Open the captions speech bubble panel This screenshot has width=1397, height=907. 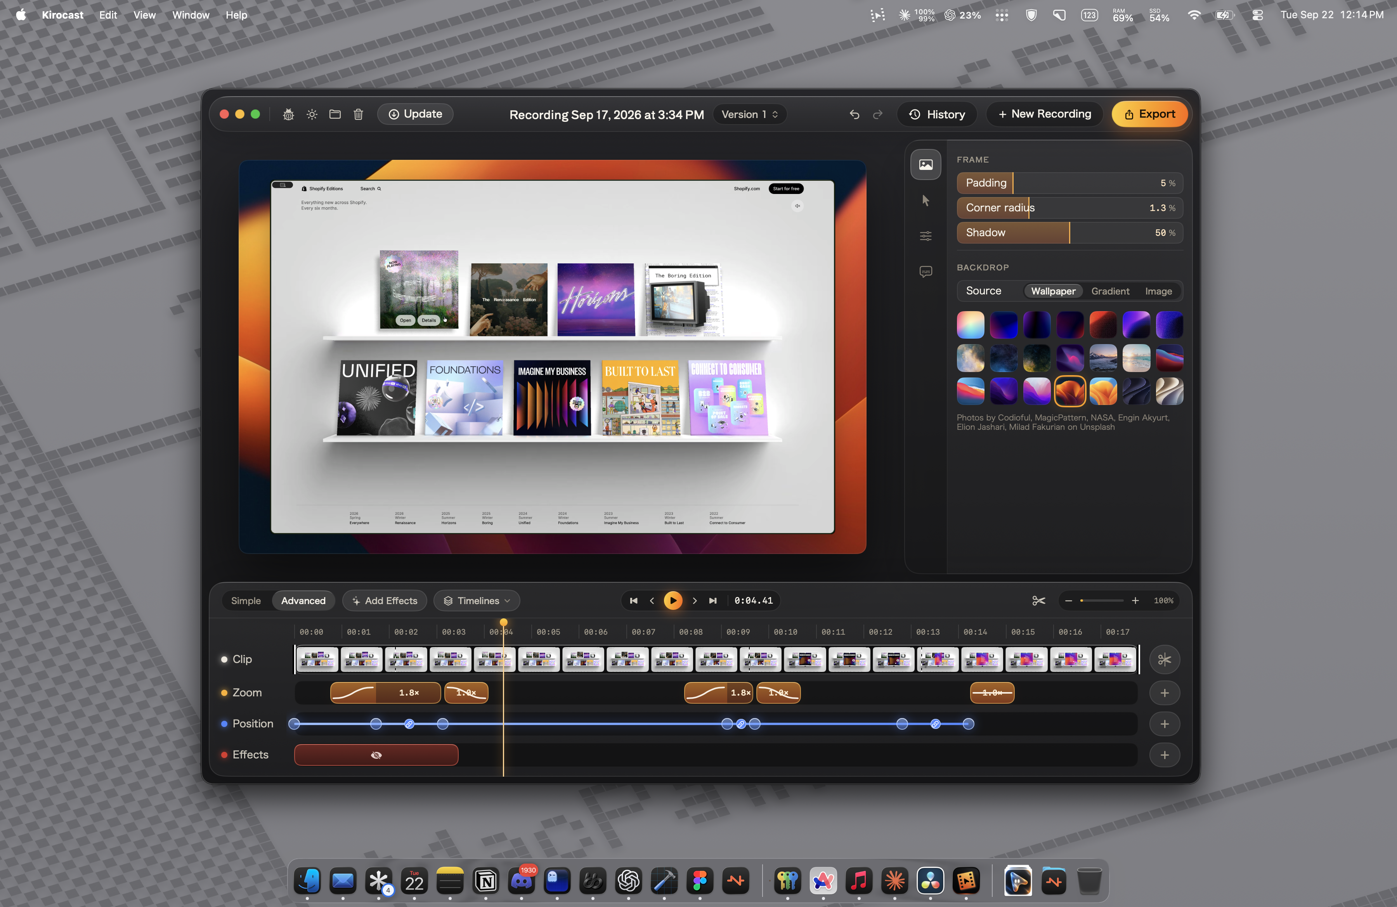[926, 272]
